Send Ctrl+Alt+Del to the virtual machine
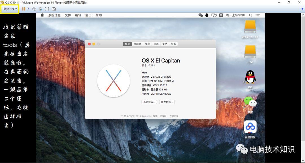The width and height of the screenshot is (305, 163). pyautogui.click(x=34, y=9)
